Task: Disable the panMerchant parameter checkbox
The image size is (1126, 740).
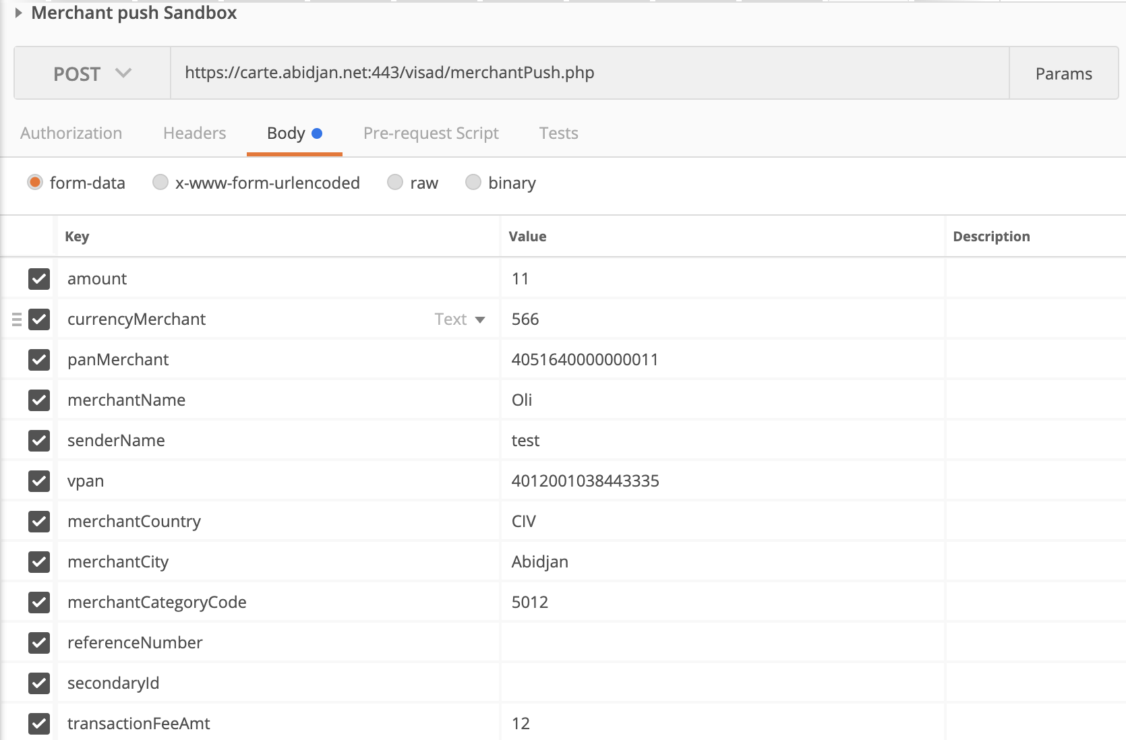Action: point(39,360)
